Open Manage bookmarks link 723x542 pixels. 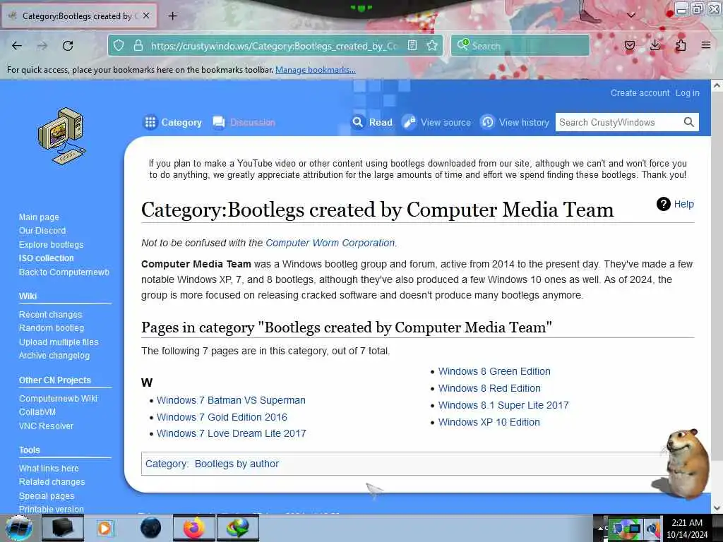point(316,70)
